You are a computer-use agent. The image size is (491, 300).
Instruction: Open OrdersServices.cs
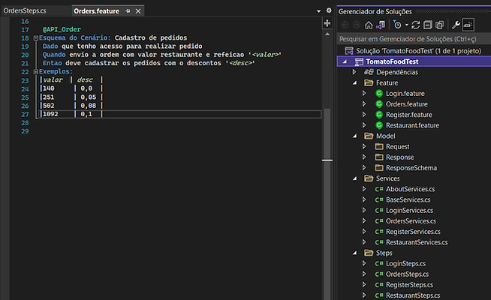411,221
